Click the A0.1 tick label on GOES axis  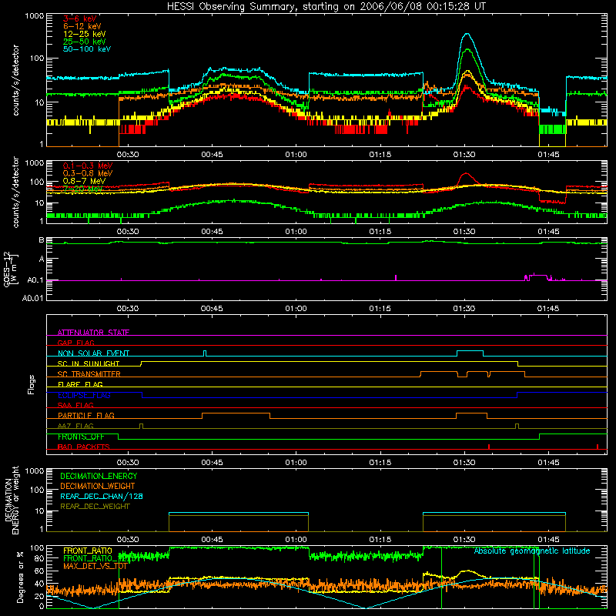pos(35,280)
